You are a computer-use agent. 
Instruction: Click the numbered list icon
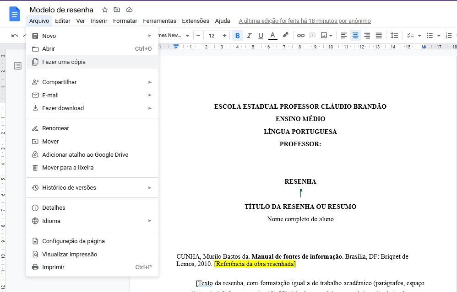pos(449,36)
